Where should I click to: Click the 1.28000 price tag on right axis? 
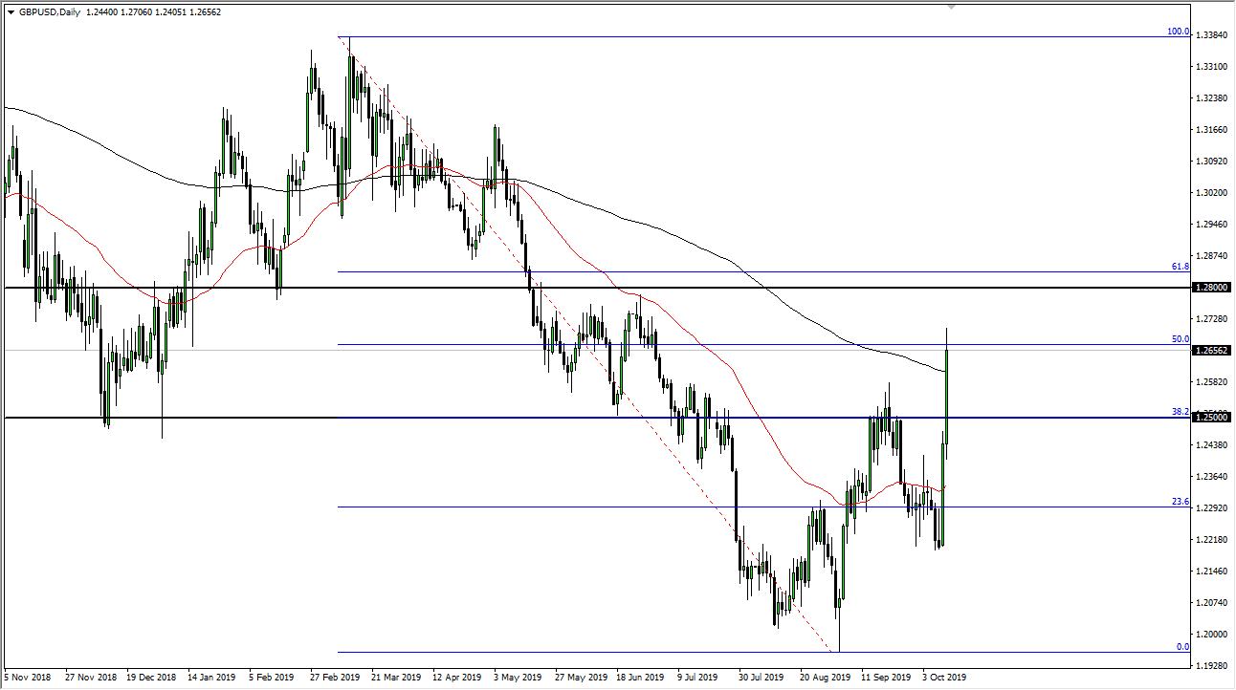(x=1210, y=285)
